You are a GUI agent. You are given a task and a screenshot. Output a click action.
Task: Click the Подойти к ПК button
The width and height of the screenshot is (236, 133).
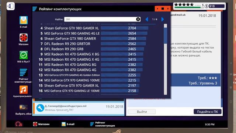tap(207, 112)
